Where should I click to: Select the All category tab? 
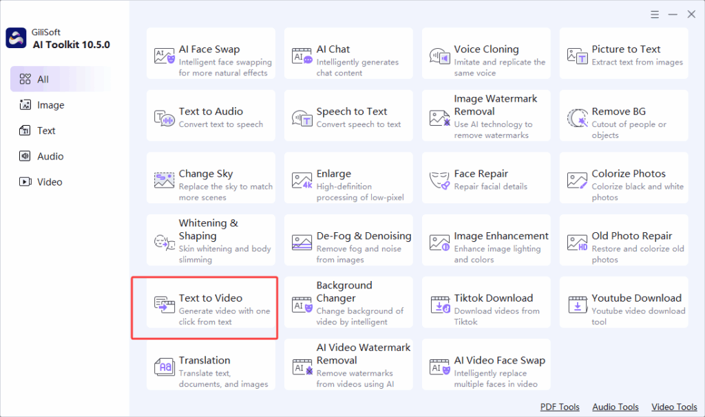61,79
